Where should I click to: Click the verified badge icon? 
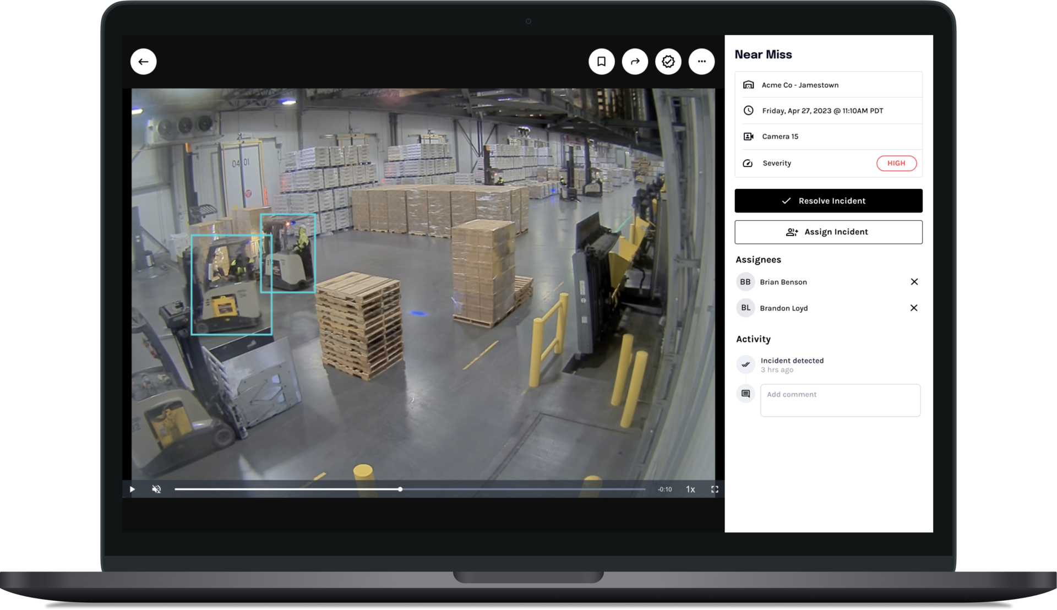[668, 61]
